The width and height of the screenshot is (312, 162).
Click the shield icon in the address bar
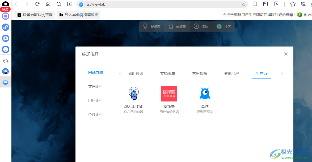click(x=81, y=4)
